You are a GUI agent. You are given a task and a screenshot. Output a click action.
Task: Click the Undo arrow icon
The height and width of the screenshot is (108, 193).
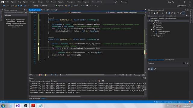point(25,5)
